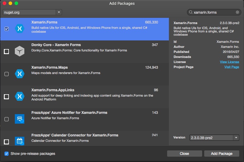Click the Xamarin.Forms.AppLinks package icon
Image resolution: width=244 pixels, height=162 pixels.
pos(20,96)
